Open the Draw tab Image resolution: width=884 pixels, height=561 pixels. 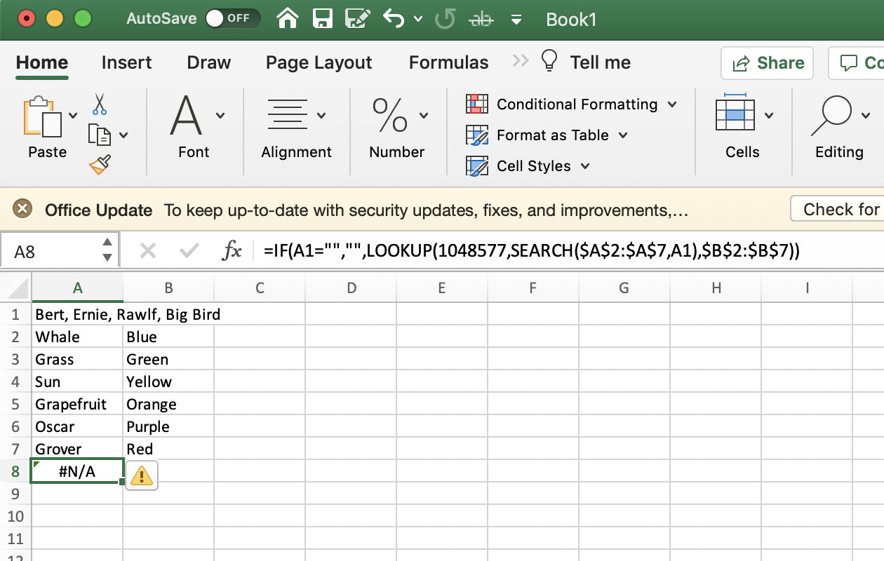pyautogui.click(x=209, y=62)
